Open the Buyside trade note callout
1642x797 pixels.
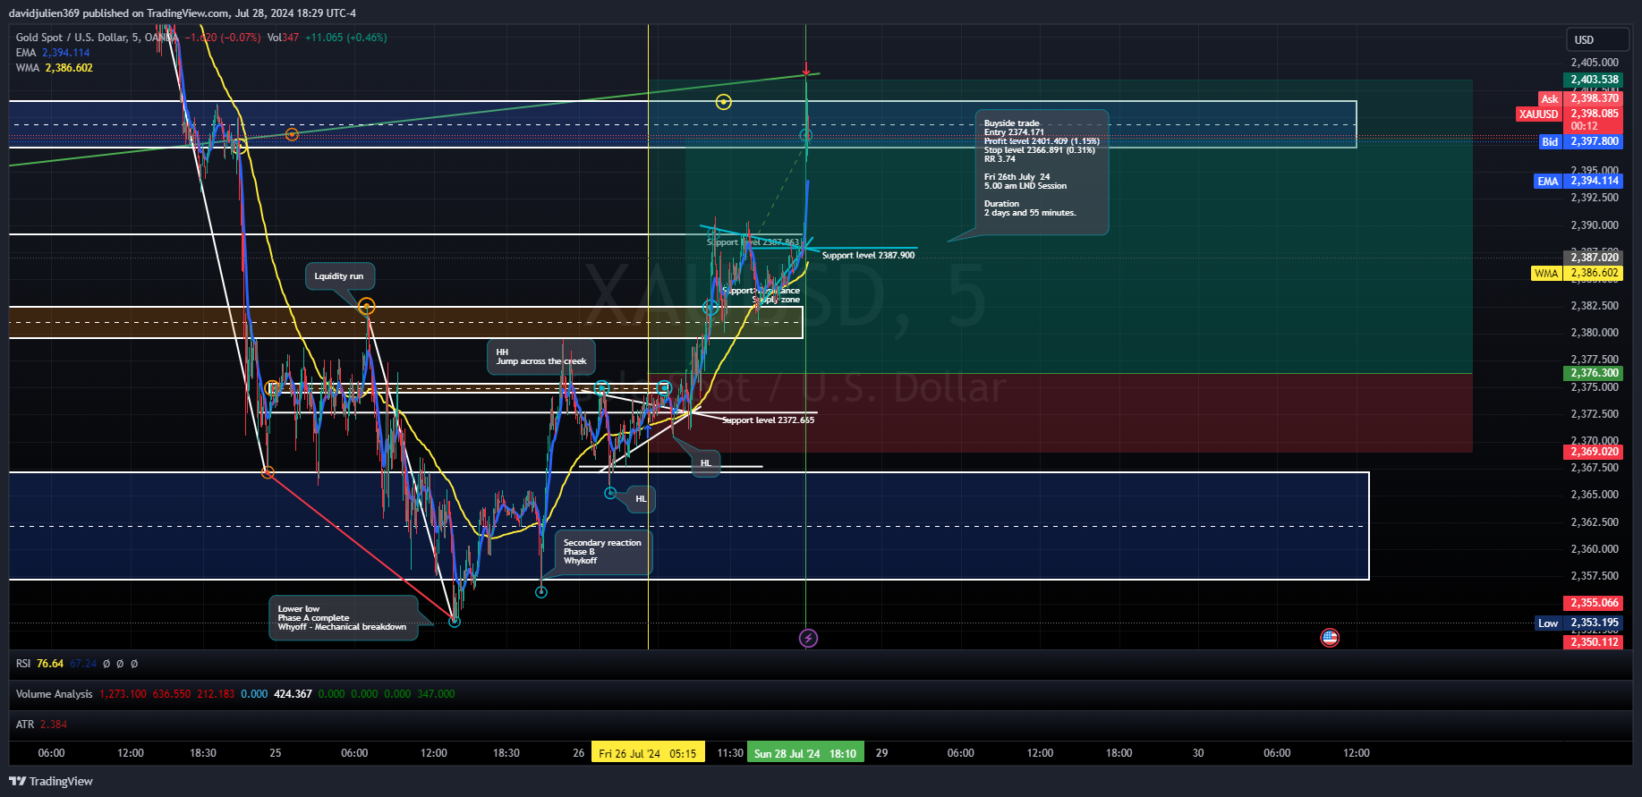point(1042,173)
